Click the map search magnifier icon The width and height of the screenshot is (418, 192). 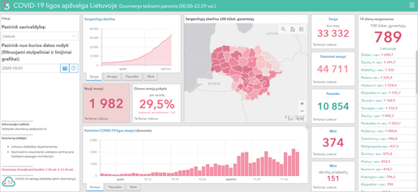283,29
